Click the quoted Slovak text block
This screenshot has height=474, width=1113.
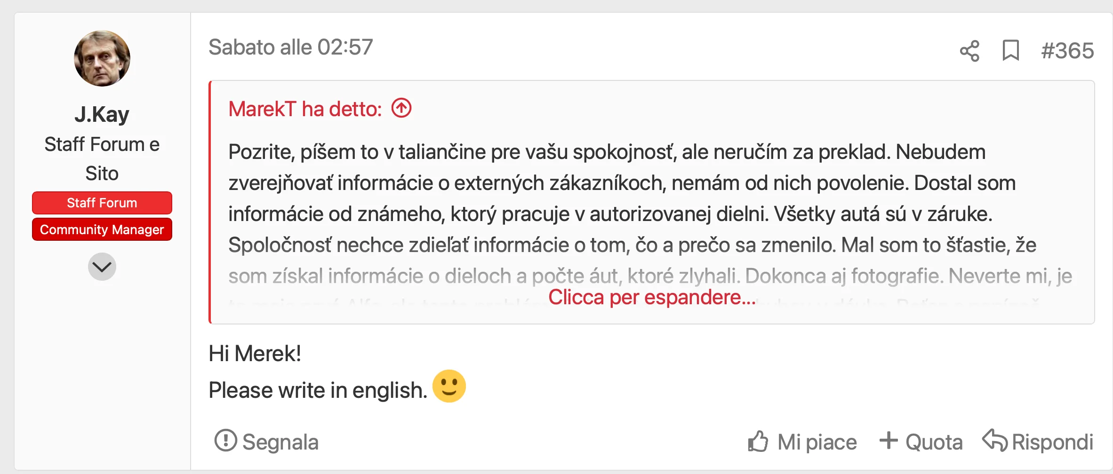coord(612,198)
